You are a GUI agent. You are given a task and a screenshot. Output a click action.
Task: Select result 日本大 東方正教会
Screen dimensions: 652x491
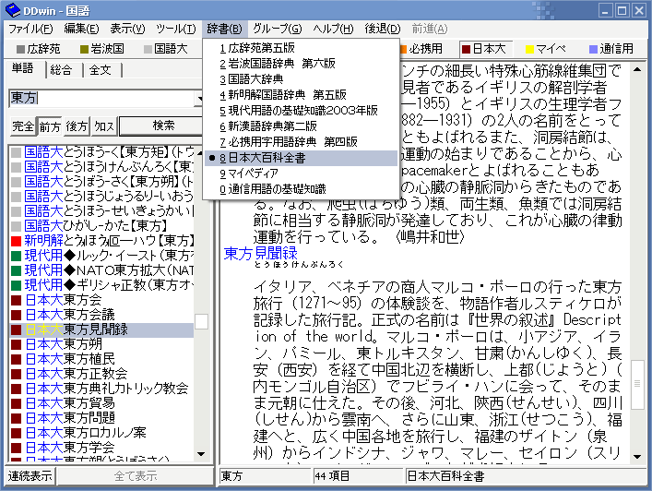(101, 374)
